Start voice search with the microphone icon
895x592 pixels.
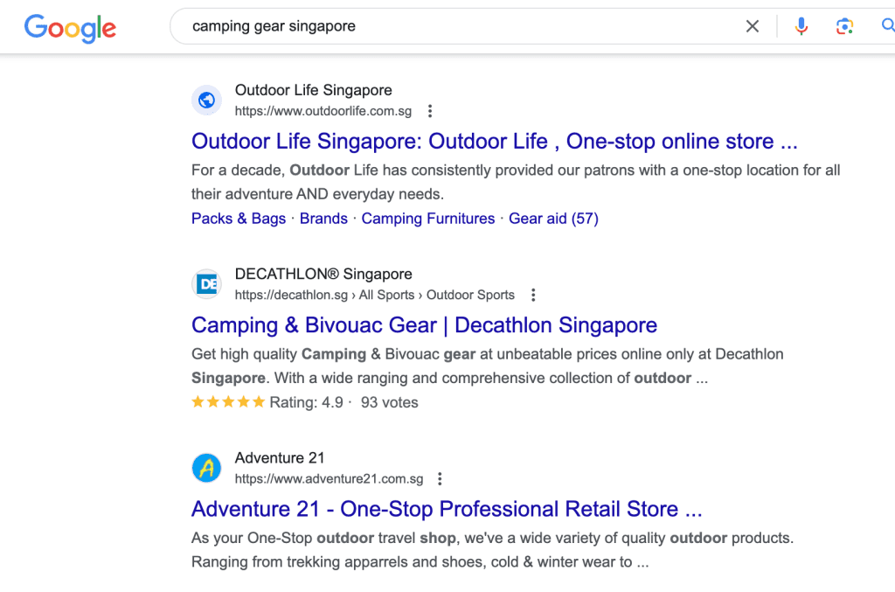pos(801,26)
